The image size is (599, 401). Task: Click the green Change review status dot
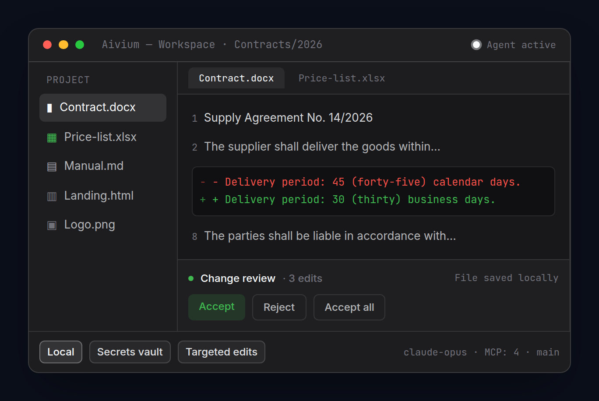point(191,278)
